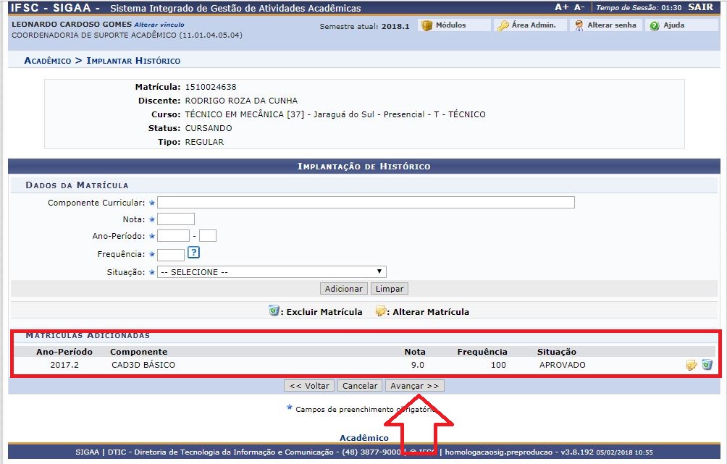727x464 pixels.
Task: Click the Frequência help question icon
Action: click(193, 253)
